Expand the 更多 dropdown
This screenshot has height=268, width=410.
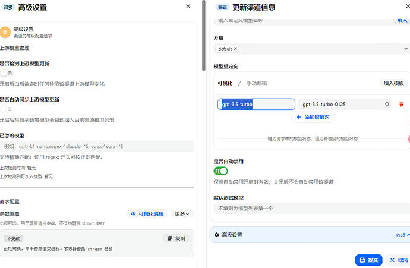(x=182, y=213)
